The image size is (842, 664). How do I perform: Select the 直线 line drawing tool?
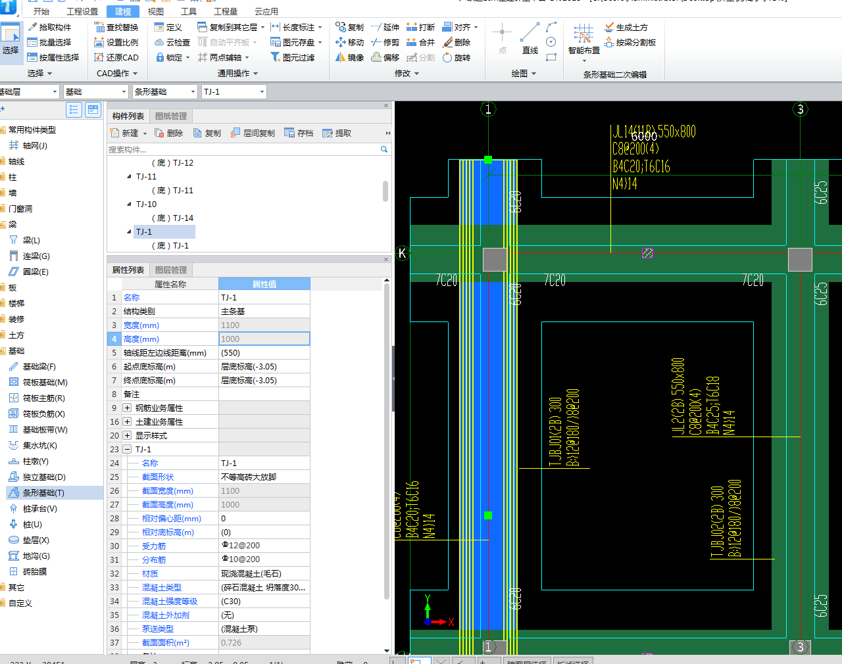tap(530, 39)
